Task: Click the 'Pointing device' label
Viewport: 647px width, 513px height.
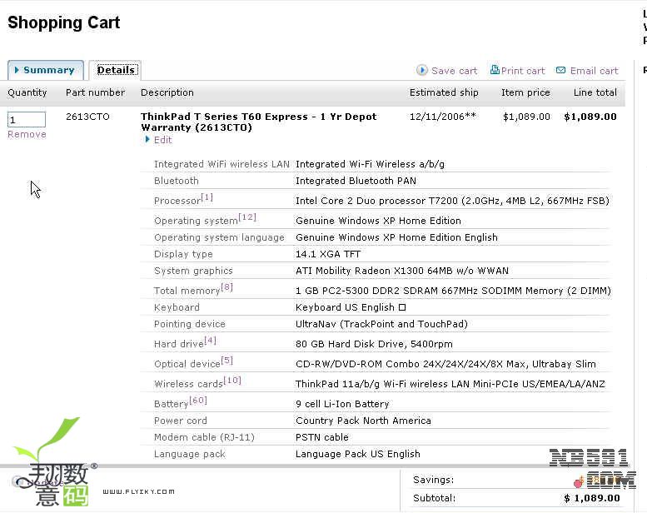Action: click(x=189, y=324)
